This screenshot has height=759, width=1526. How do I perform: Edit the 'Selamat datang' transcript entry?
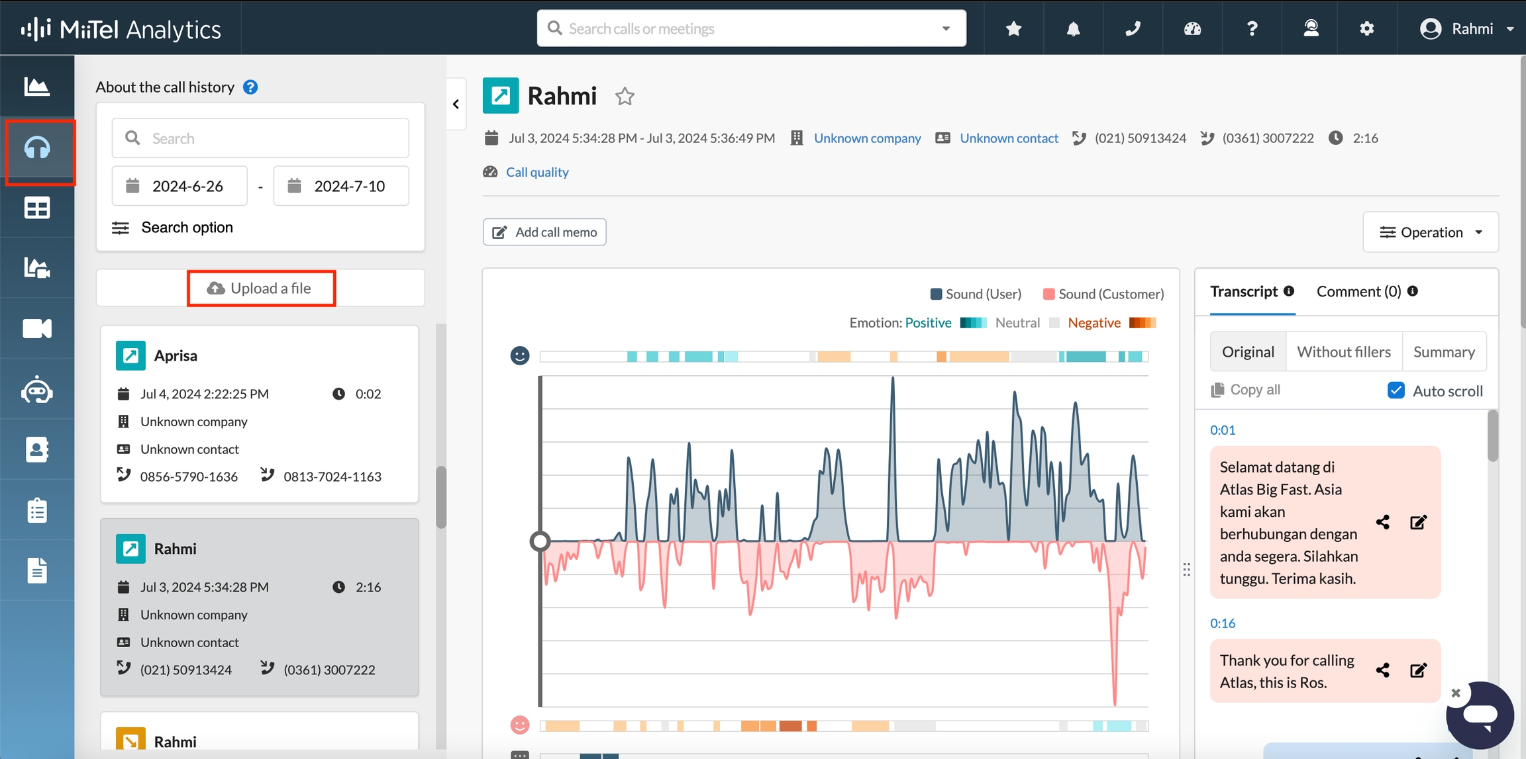1418,522
